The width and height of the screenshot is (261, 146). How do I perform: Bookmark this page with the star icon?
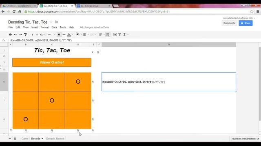(252, 12)
